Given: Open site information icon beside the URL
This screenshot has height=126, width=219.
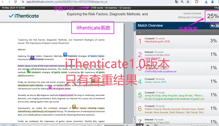Looking at the screenshot, I should coord(23,2).
